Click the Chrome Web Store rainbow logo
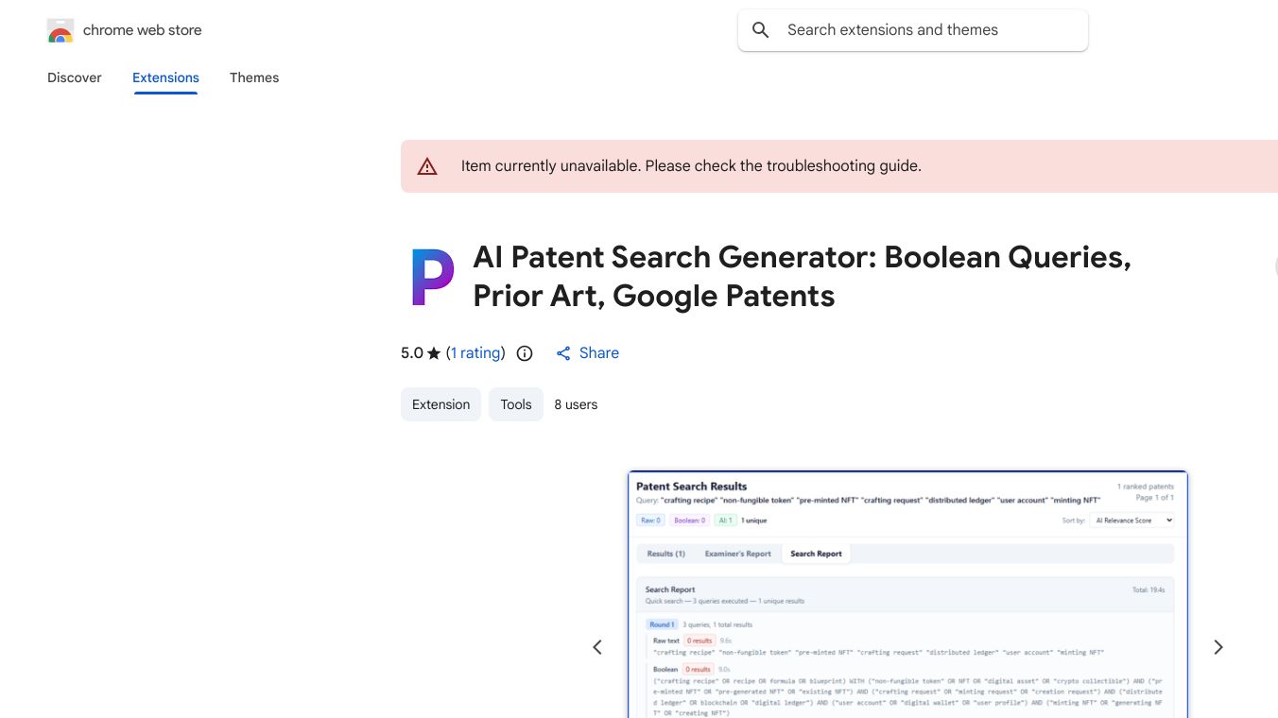Viewport: 1278px width, 718px height. (60, 29)
